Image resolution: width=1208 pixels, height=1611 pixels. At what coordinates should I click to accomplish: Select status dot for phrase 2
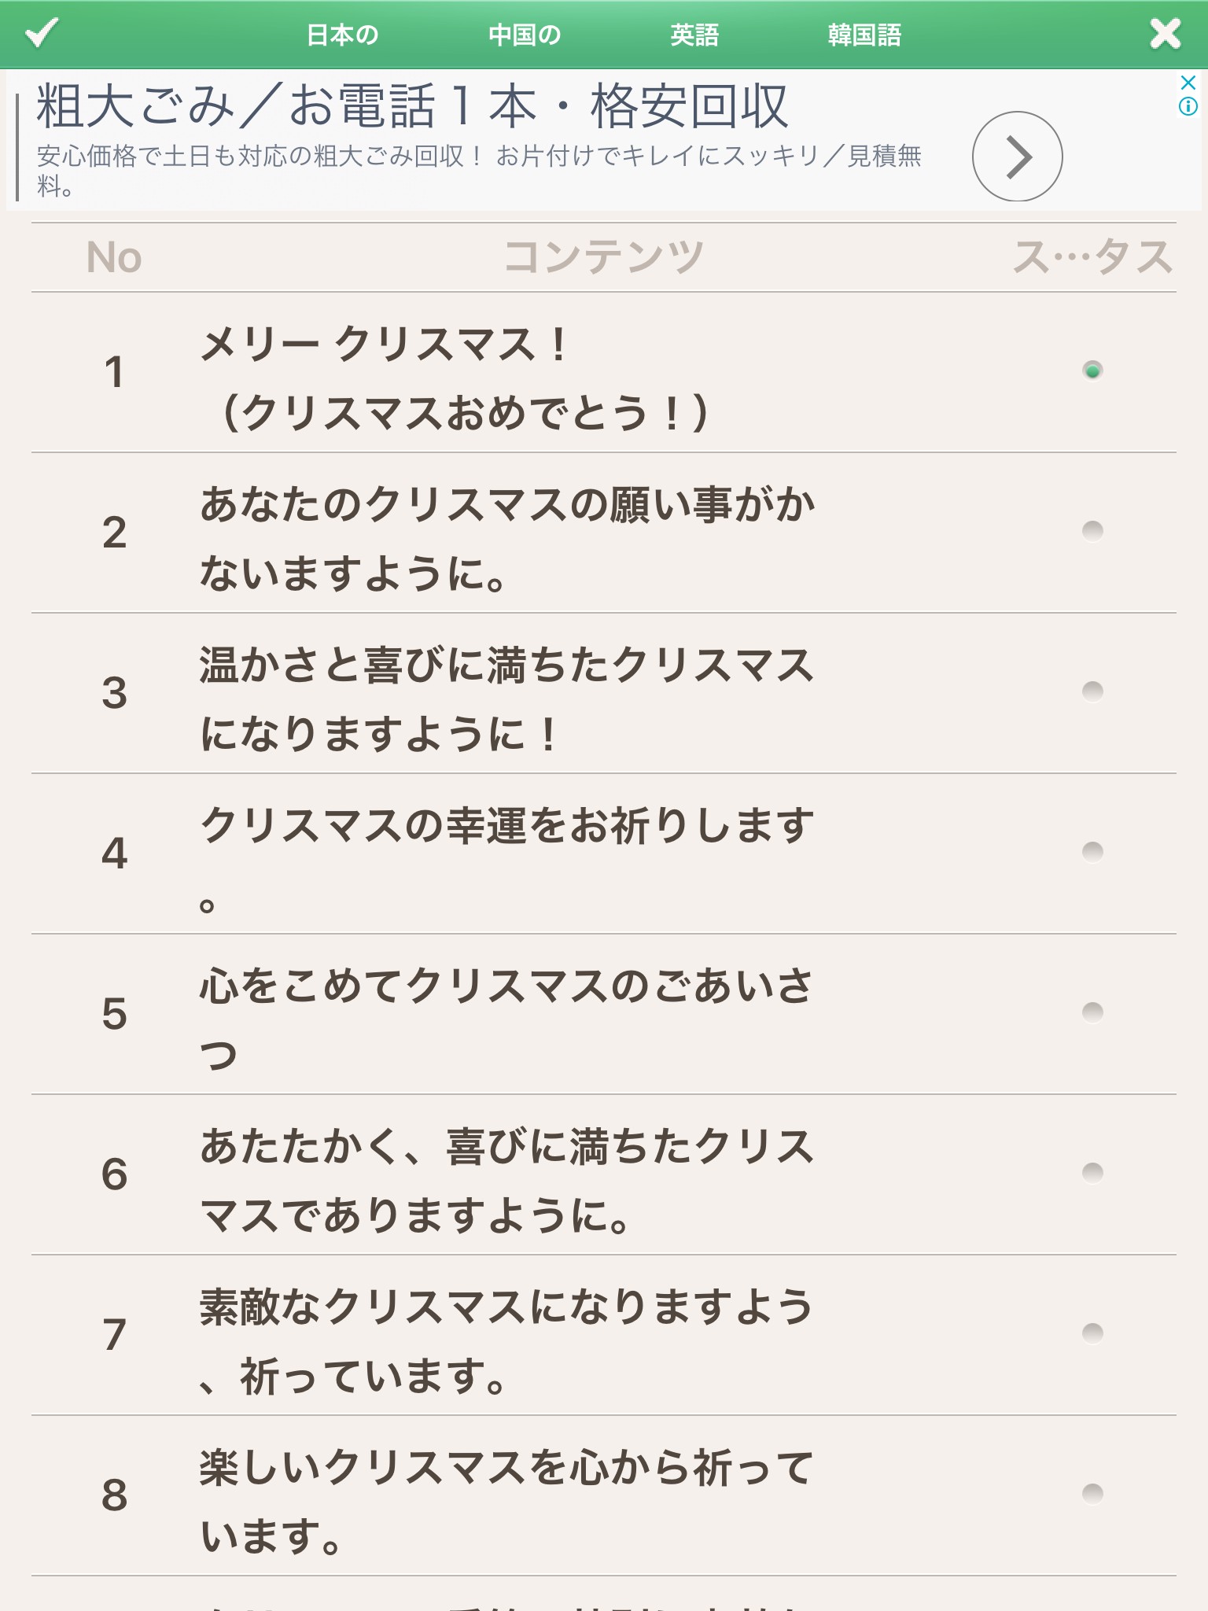(x=1092, y=531)
